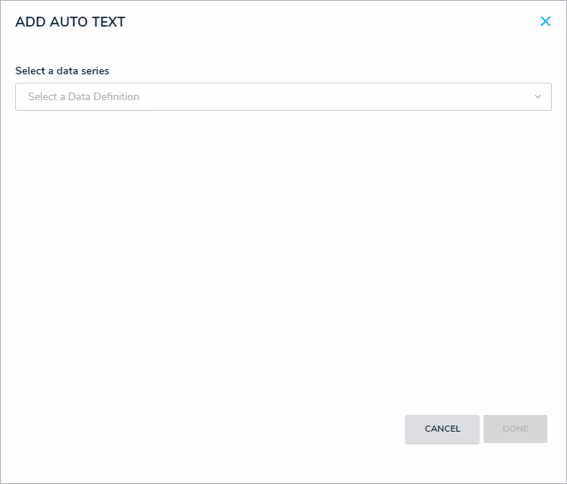567x484 pixels.
Task: Expand the data series chevron arrow
Action: (537, 97)
